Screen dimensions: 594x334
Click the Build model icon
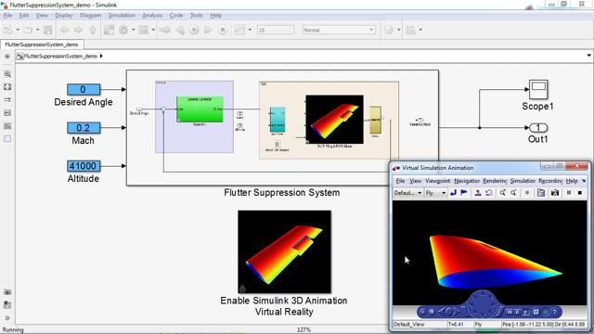410,30
